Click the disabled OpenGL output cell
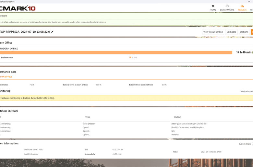 pyautogui.click(x=175, y=135)
